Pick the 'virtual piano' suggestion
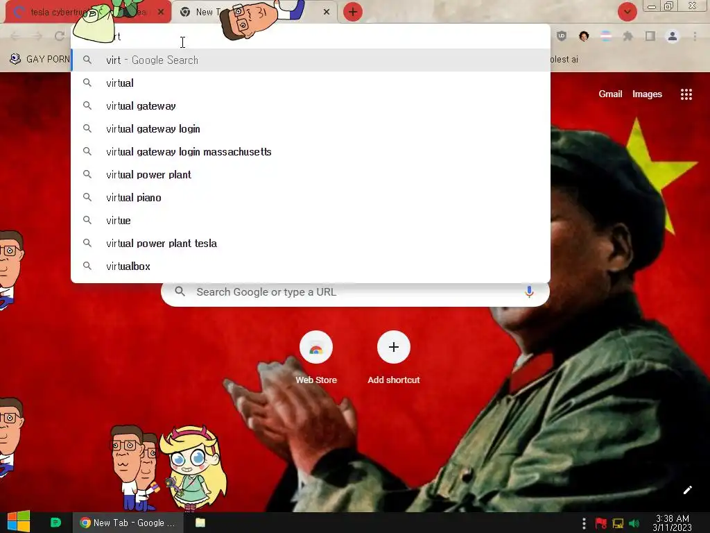This screenshot has height=533, width=710. [311, 198]
